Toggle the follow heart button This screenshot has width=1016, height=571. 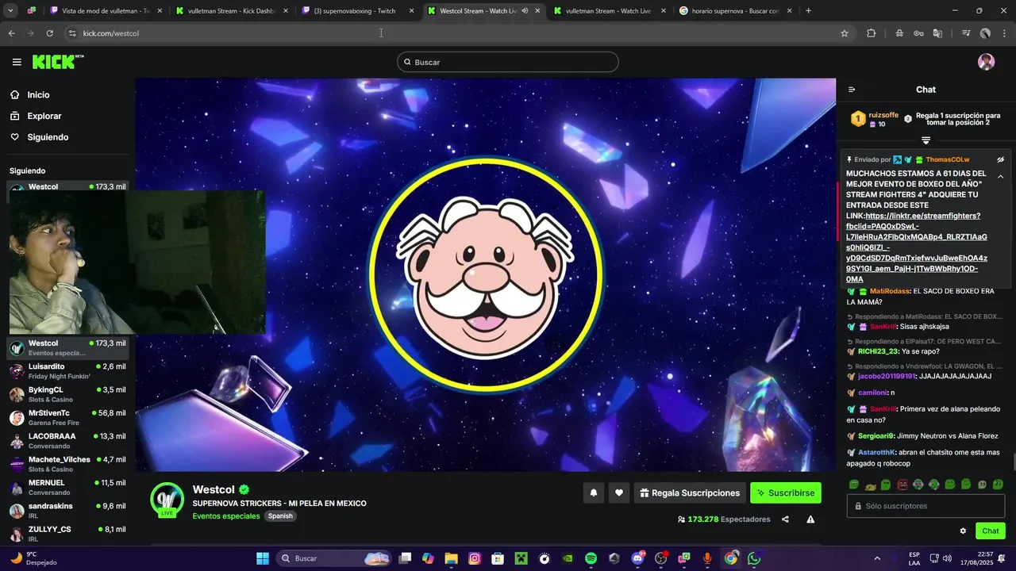(x=619, y=492)
